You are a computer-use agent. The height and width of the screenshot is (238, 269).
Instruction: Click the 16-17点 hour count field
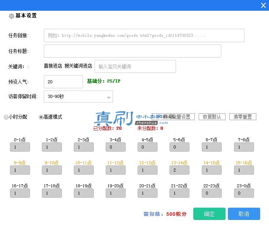pos(20,193)
